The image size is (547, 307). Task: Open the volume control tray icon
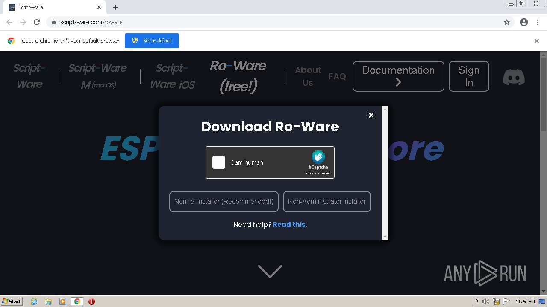click(486, 301)
